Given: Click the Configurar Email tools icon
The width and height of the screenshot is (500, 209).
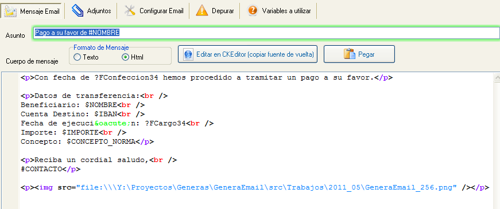Looking at the screenshot, I should tap(130, 10).
